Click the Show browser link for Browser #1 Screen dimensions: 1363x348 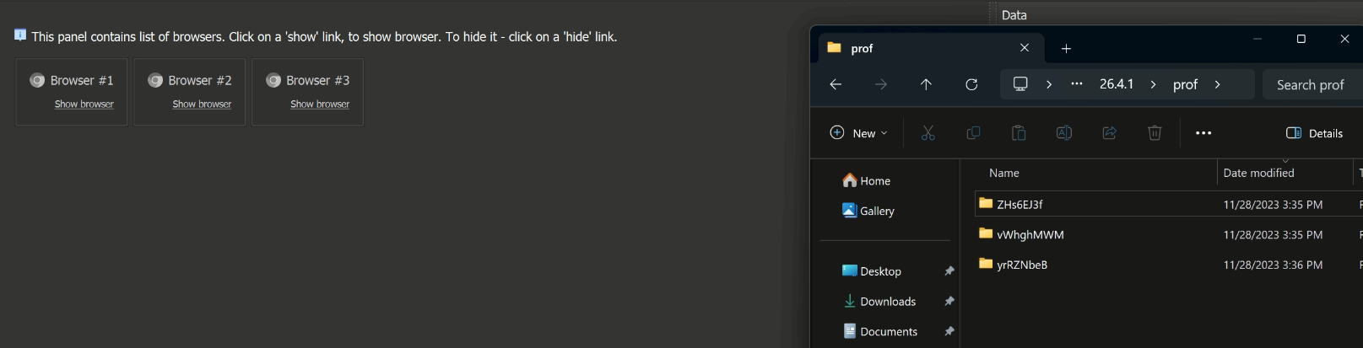(x=84, y=104)
